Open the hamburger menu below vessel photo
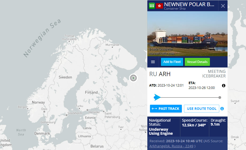The height and width of the screenshot is (150, 246). point(153,62)
